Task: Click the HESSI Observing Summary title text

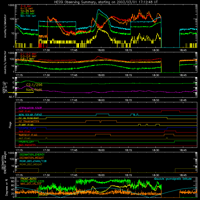Action: [106, 2]
